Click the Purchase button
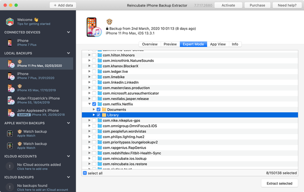Viewport: 304px width, 192px height. coord(257,5)
